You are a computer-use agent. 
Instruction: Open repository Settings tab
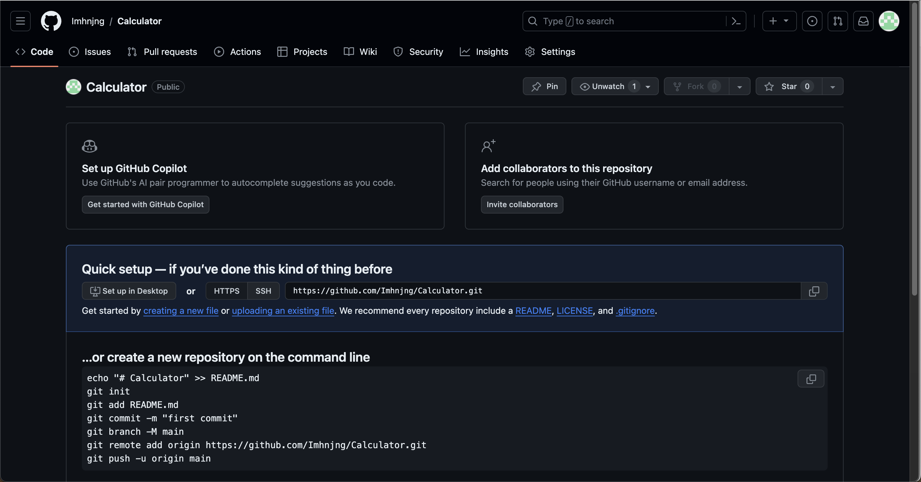click(x=550, y=52)
